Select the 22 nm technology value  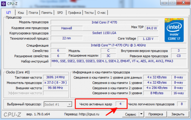pyautogui.click(x=67, y=38)
